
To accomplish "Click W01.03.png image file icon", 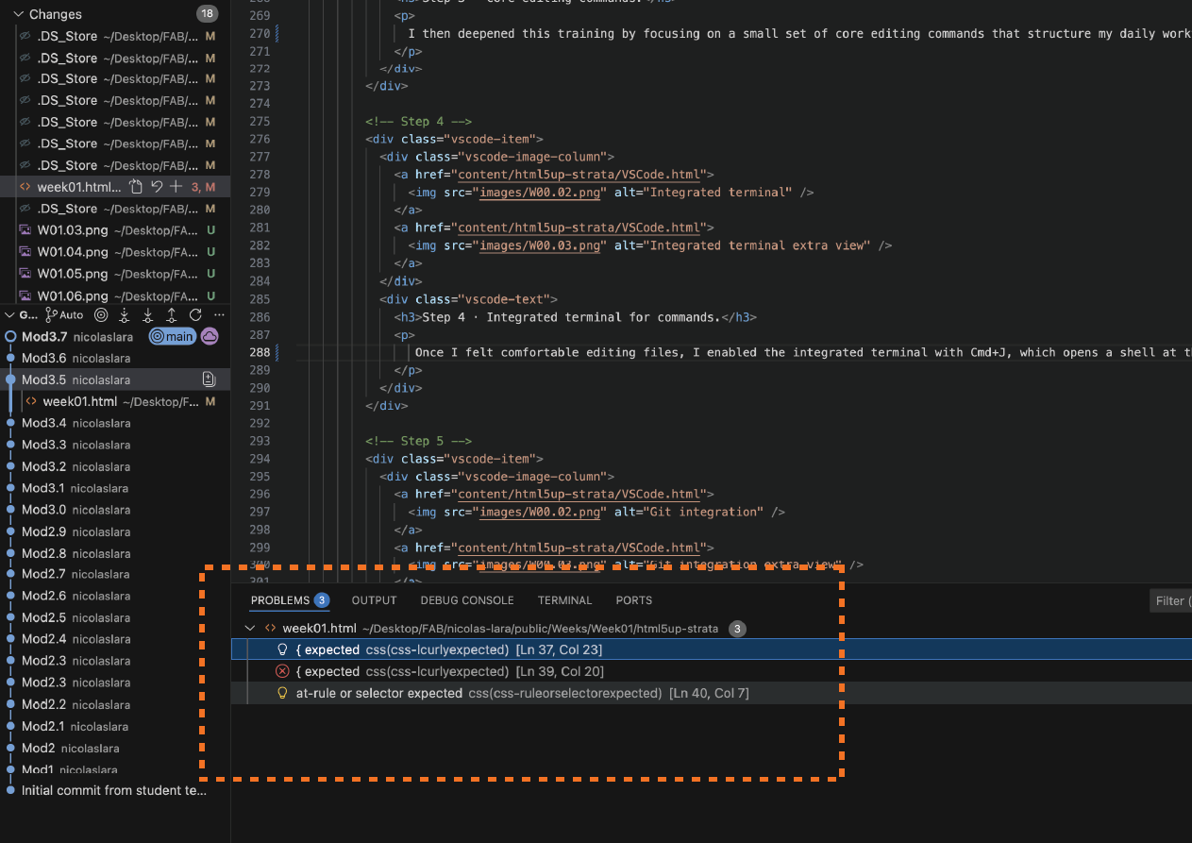I will 25,230.
